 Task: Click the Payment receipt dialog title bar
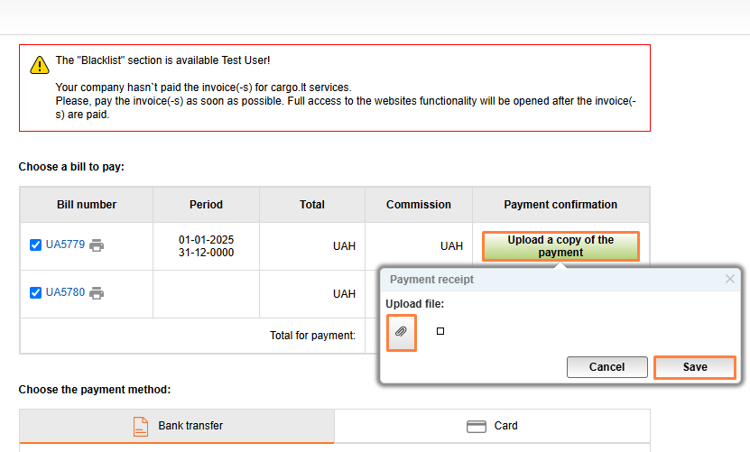tap(542, 280)
